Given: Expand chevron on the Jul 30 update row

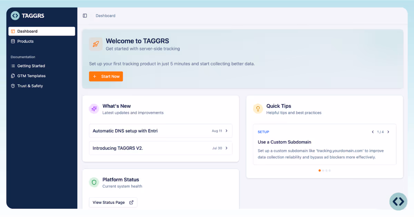Looking at the screenshot, I should (x=227, y=148).
